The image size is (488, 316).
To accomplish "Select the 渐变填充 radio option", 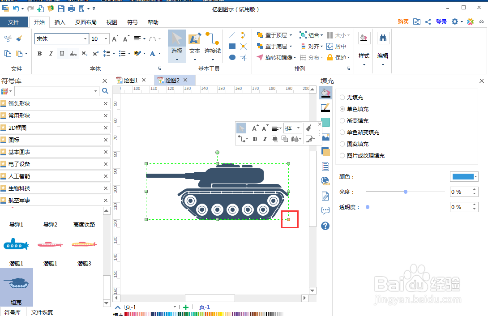I will coord(342,121).
